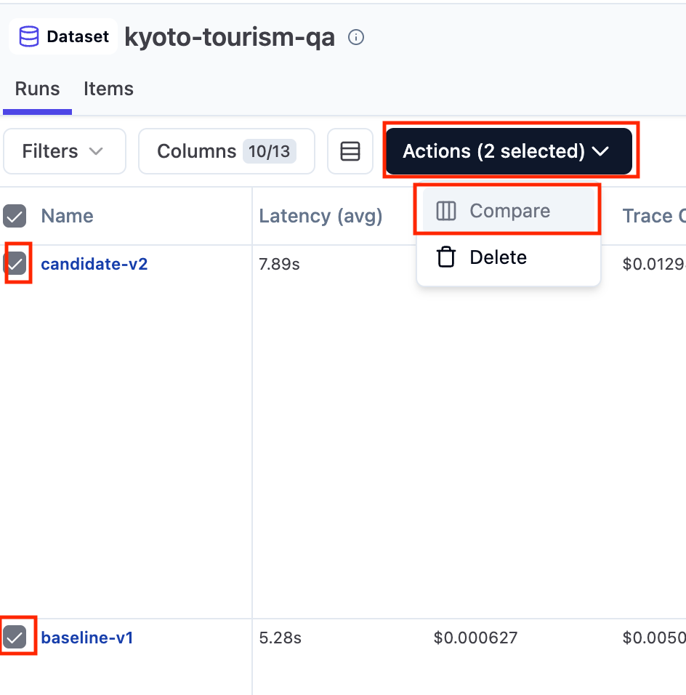Toggle the select-all checkbox in the header

click(15, 216)
